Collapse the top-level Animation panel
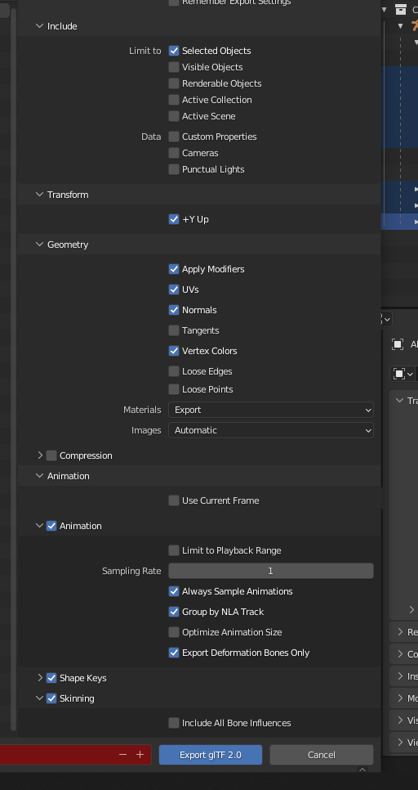The image size is (418, 790). coord(40,476)
